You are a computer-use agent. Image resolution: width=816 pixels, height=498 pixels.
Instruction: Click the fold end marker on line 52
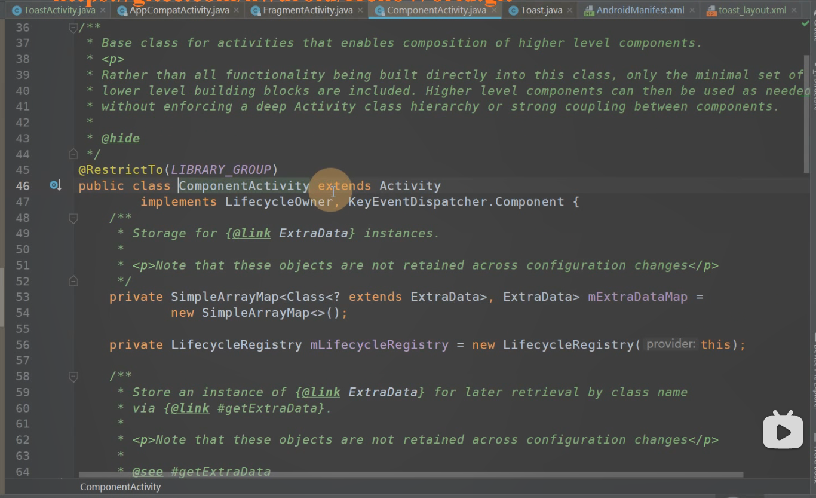73,281
